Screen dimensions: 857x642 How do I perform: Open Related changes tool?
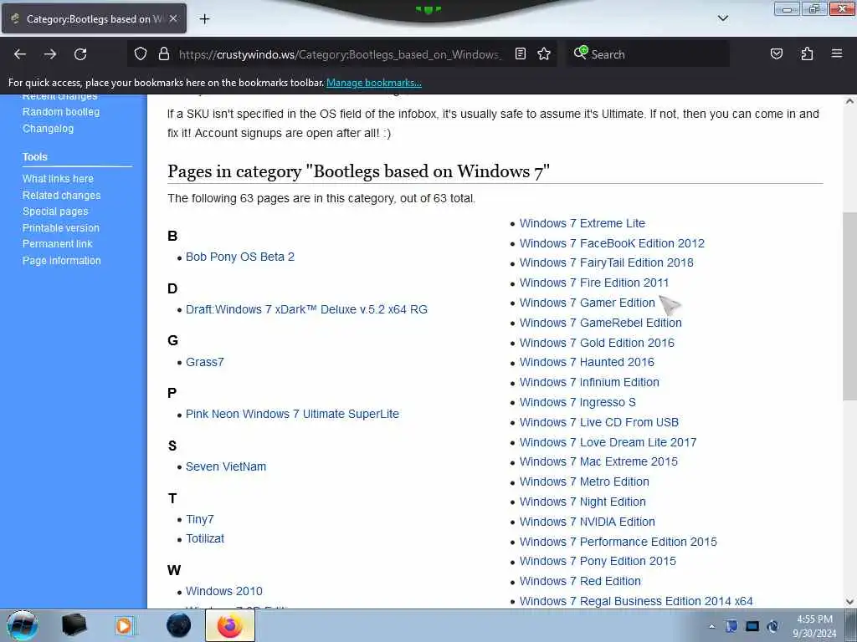coord(61,196)
